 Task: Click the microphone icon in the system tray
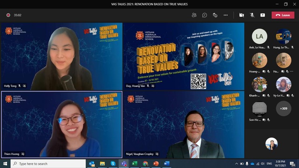point(247,164)
